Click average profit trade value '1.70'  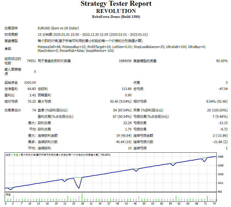point(128,129)
